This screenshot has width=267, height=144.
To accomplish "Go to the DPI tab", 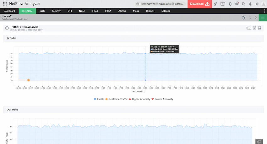I will pyautogui.click(x=70, y=11).
